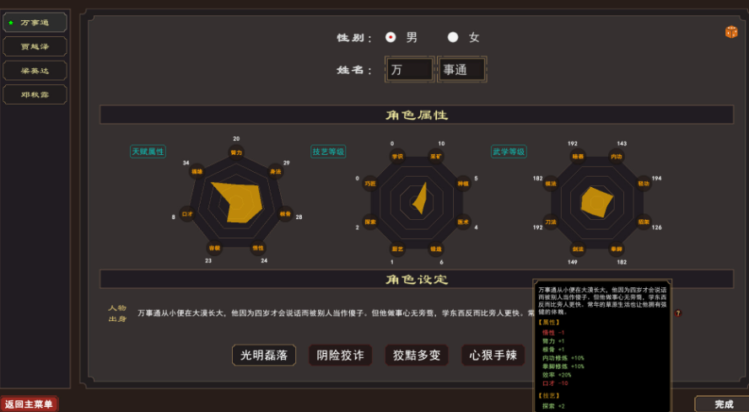Switch to character 邓秋露 in sidebar
749x412 pixels.
click(x=35, y=94)
